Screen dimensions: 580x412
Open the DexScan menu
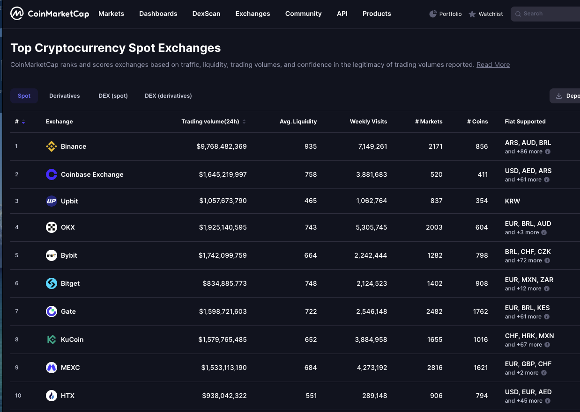click(x=207, y=14)
